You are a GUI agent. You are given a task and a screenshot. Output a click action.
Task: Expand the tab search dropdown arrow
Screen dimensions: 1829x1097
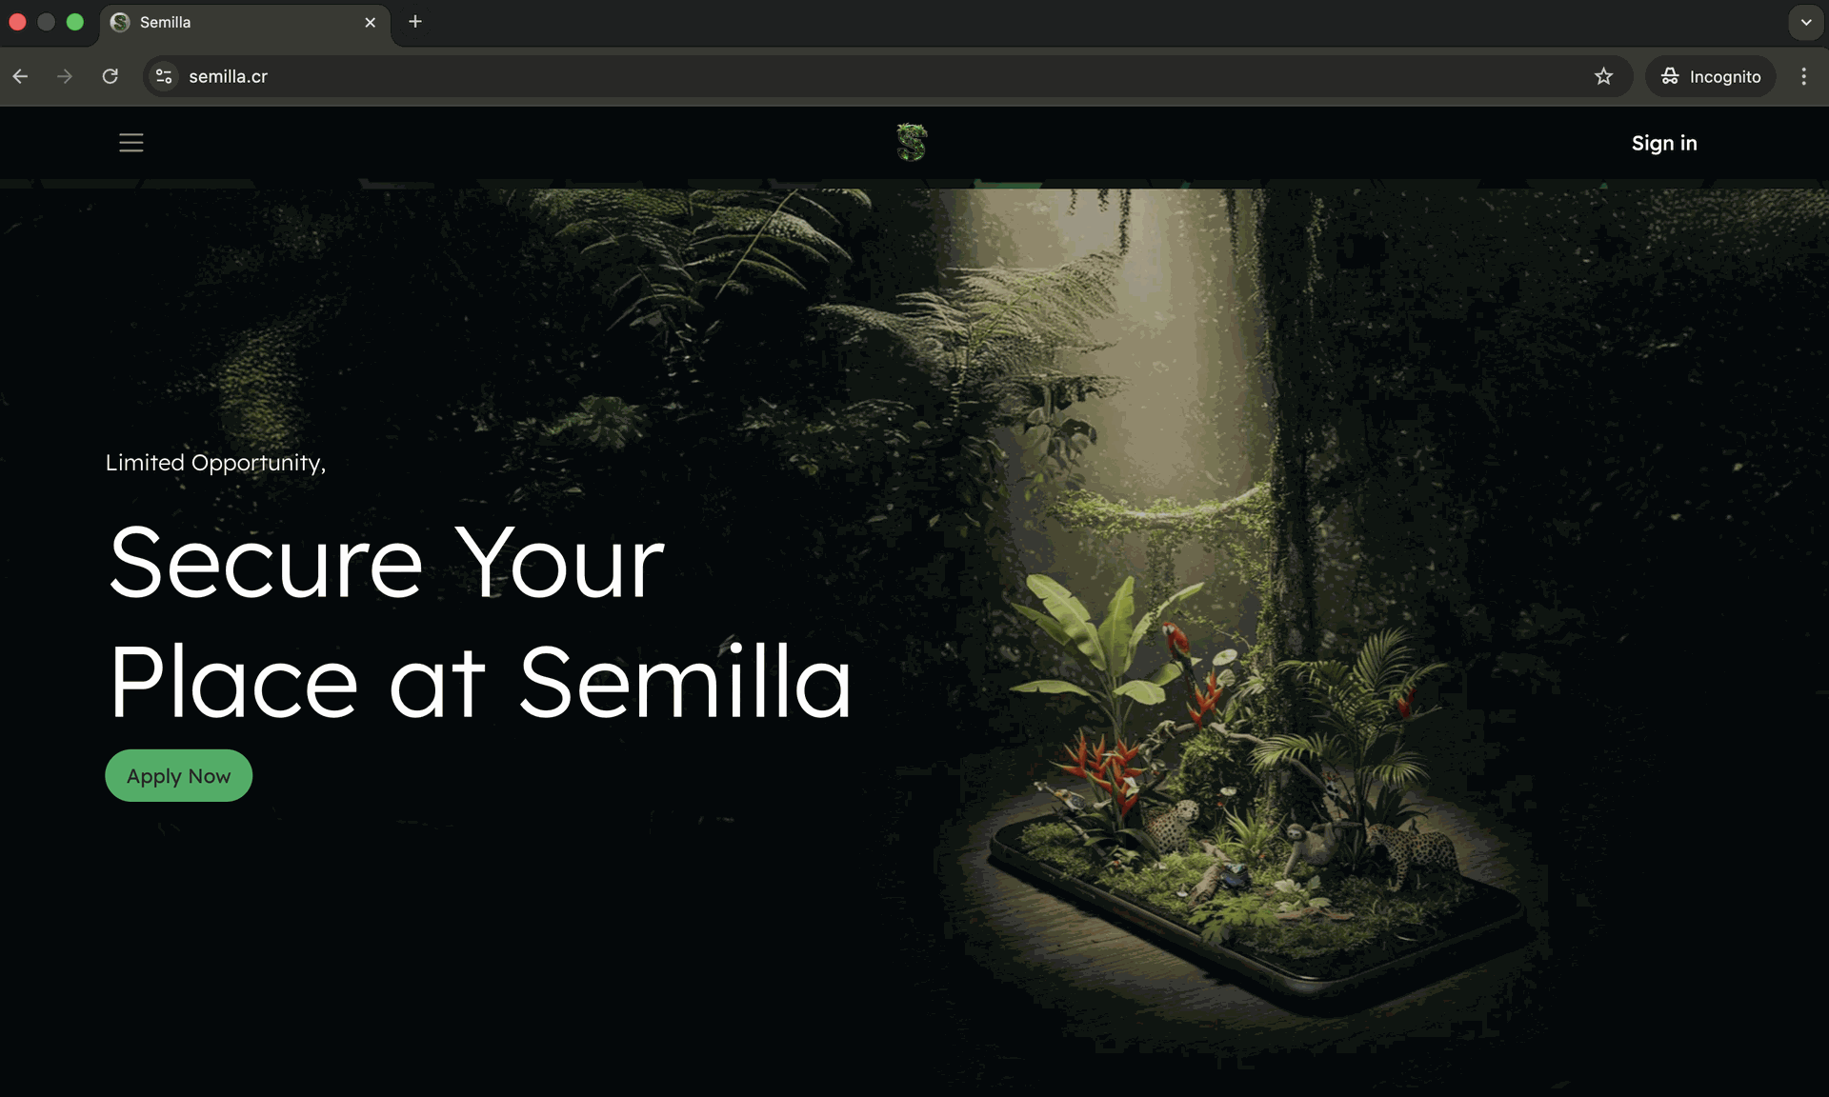point(1806,22)
